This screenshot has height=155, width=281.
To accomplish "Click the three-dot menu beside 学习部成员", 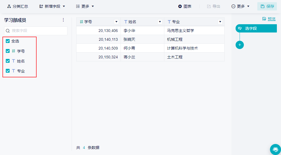I will [63, 20].
